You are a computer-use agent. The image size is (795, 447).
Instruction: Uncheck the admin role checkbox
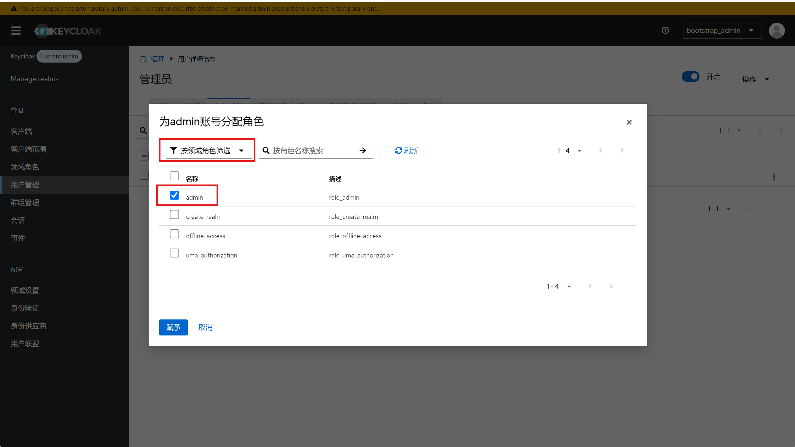click(174, 195)
